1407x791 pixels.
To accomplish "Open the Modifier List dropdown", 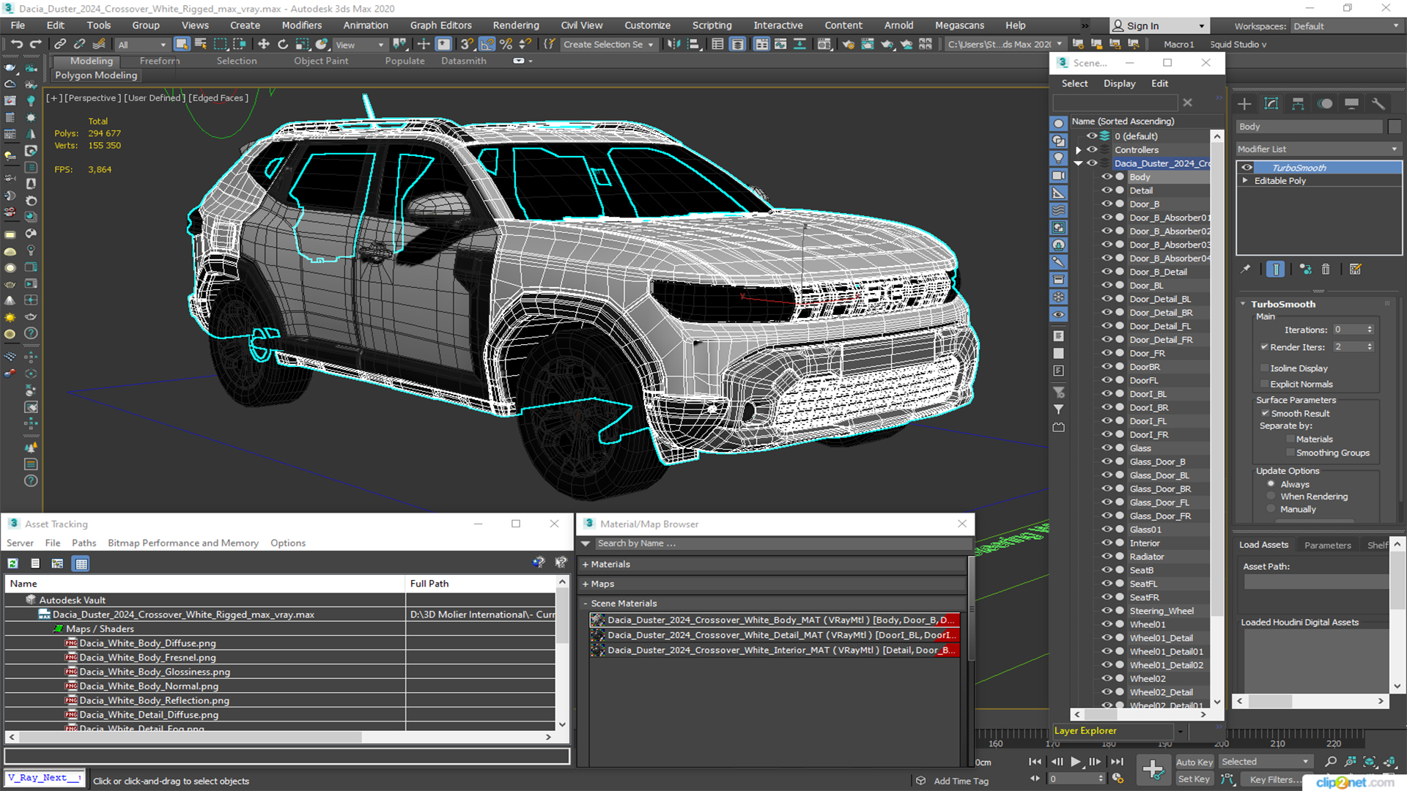I will 1318,149.
